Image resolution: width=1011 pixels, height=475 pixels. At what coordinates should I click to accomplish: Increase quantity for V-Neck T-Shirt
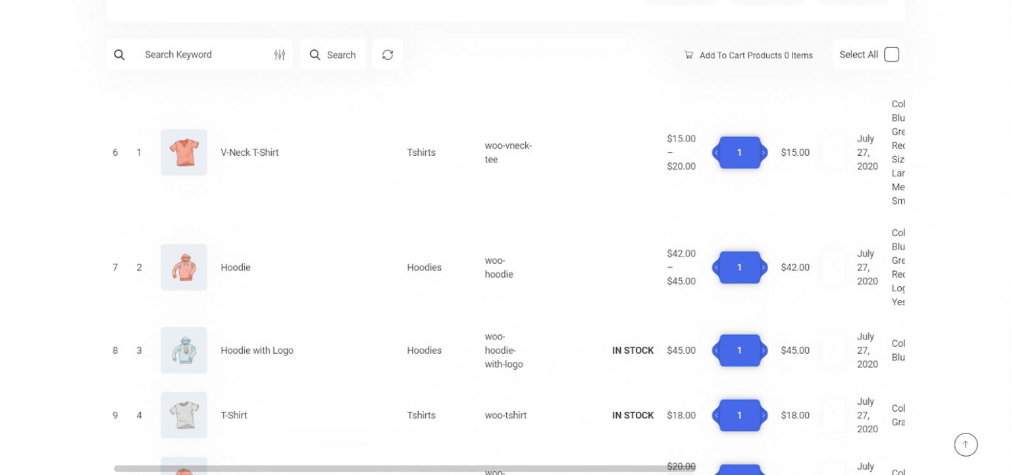(764, 153)
